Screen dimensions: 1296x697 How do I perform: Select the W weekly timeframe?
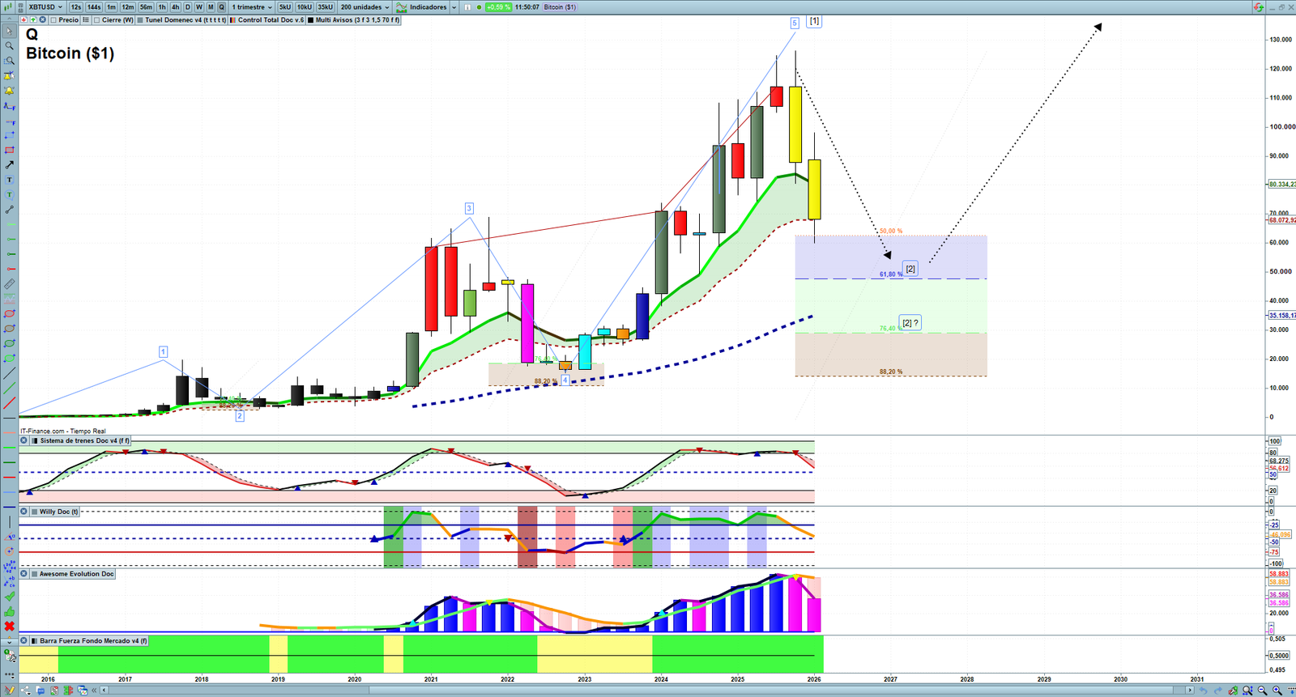(x=199, y=7)
